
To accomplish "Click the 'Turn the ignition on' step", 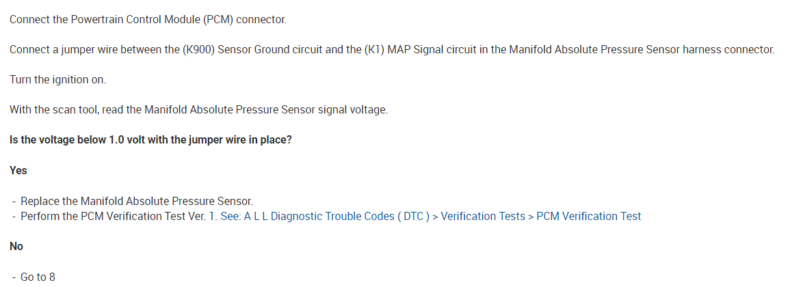I will point(57,80).
